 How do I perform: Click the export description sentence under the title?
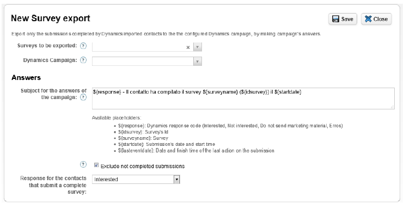pos(166,34)
